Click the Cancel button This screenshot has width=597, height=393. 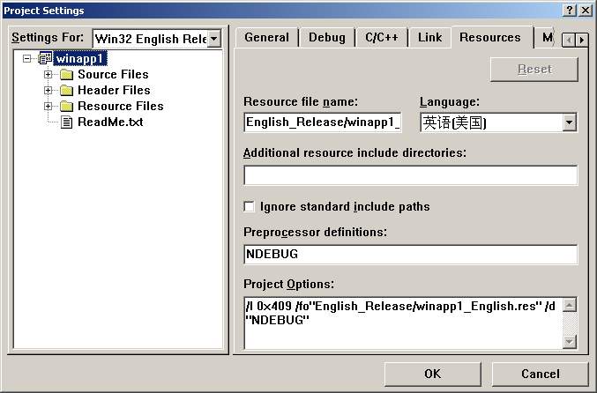point(541,374)
